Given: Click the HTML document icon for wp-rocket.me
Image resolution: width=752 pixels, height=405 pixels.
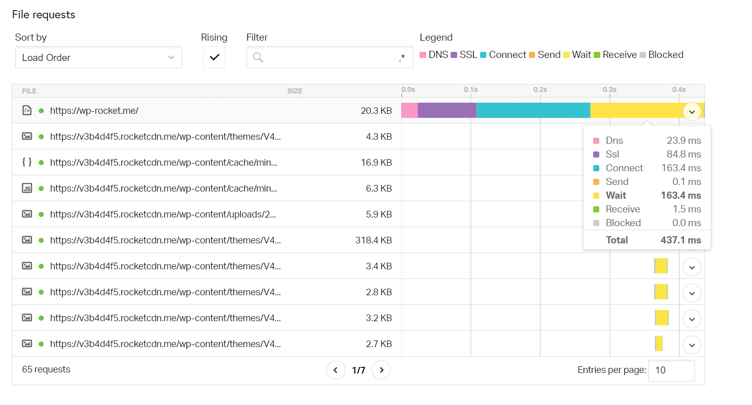Looking at the screenshot, I should tap(27, 110).
